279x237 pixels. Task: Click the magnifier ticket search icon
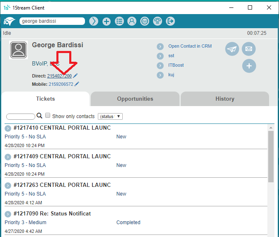click(39, 116)
